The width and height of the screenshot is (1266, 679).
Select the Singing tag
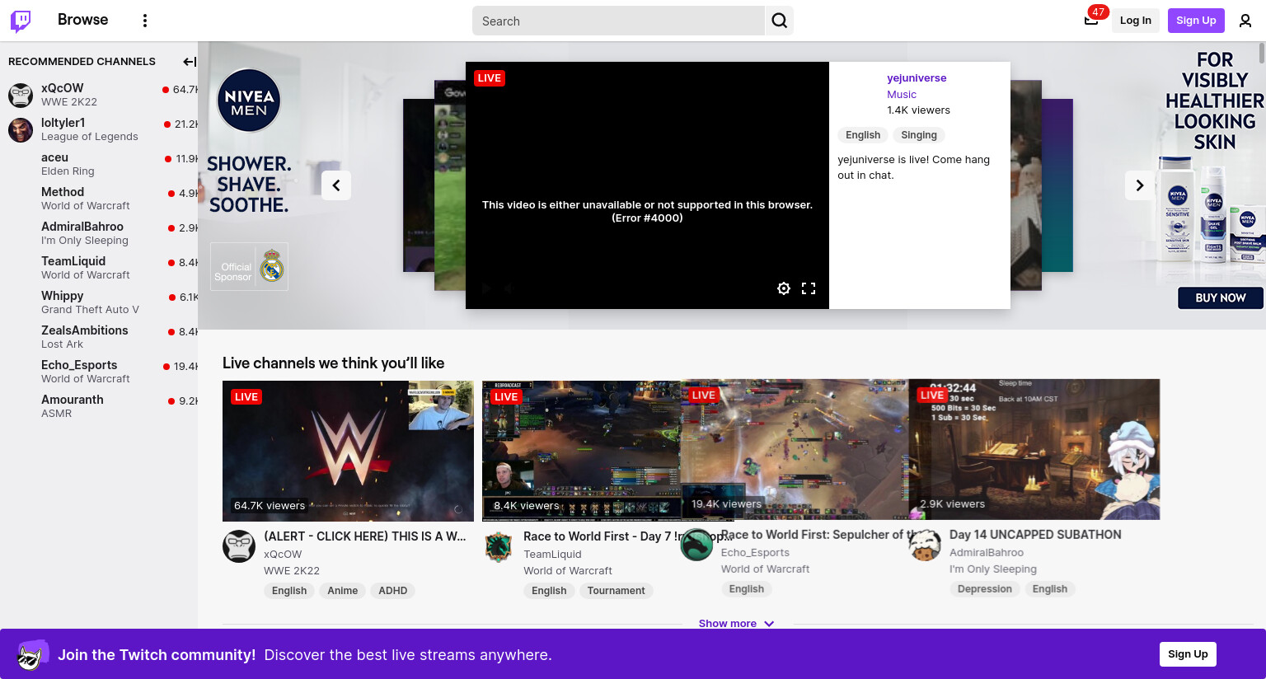coord(919,135)
